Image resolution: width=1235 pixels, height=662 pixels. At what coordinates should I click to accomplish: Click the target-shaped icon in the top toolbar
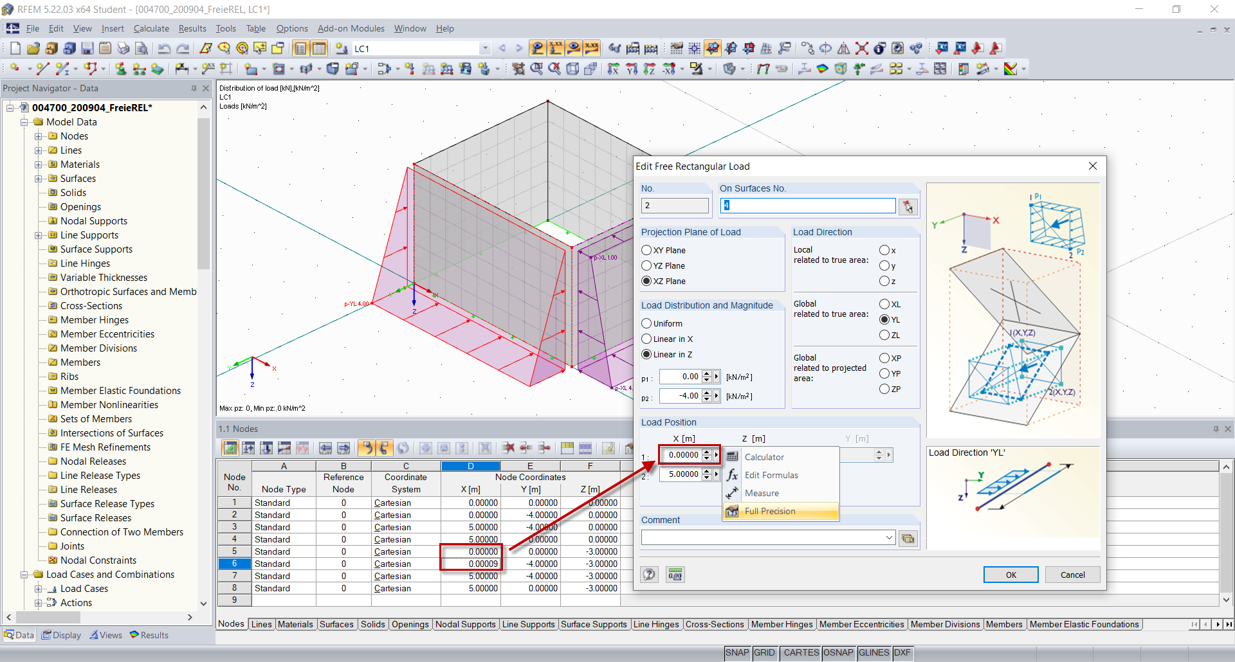tap(242, 48)
